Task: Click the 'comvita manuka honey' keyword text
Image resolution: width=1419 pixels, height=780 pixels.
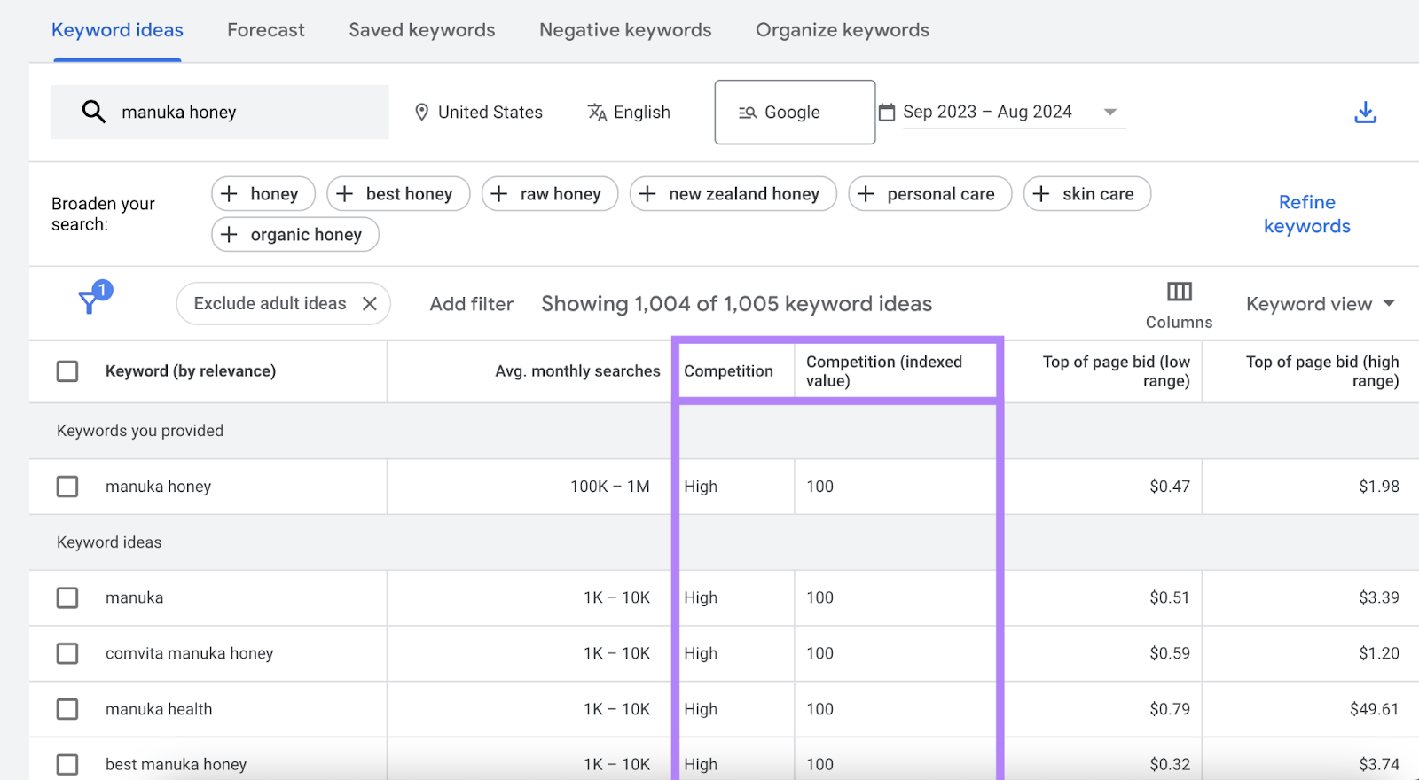Action: [190, 654]
